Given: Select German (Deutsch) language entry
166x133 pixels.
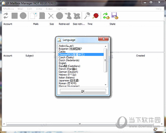Looking at the screenshot, I should coord(81,72).
